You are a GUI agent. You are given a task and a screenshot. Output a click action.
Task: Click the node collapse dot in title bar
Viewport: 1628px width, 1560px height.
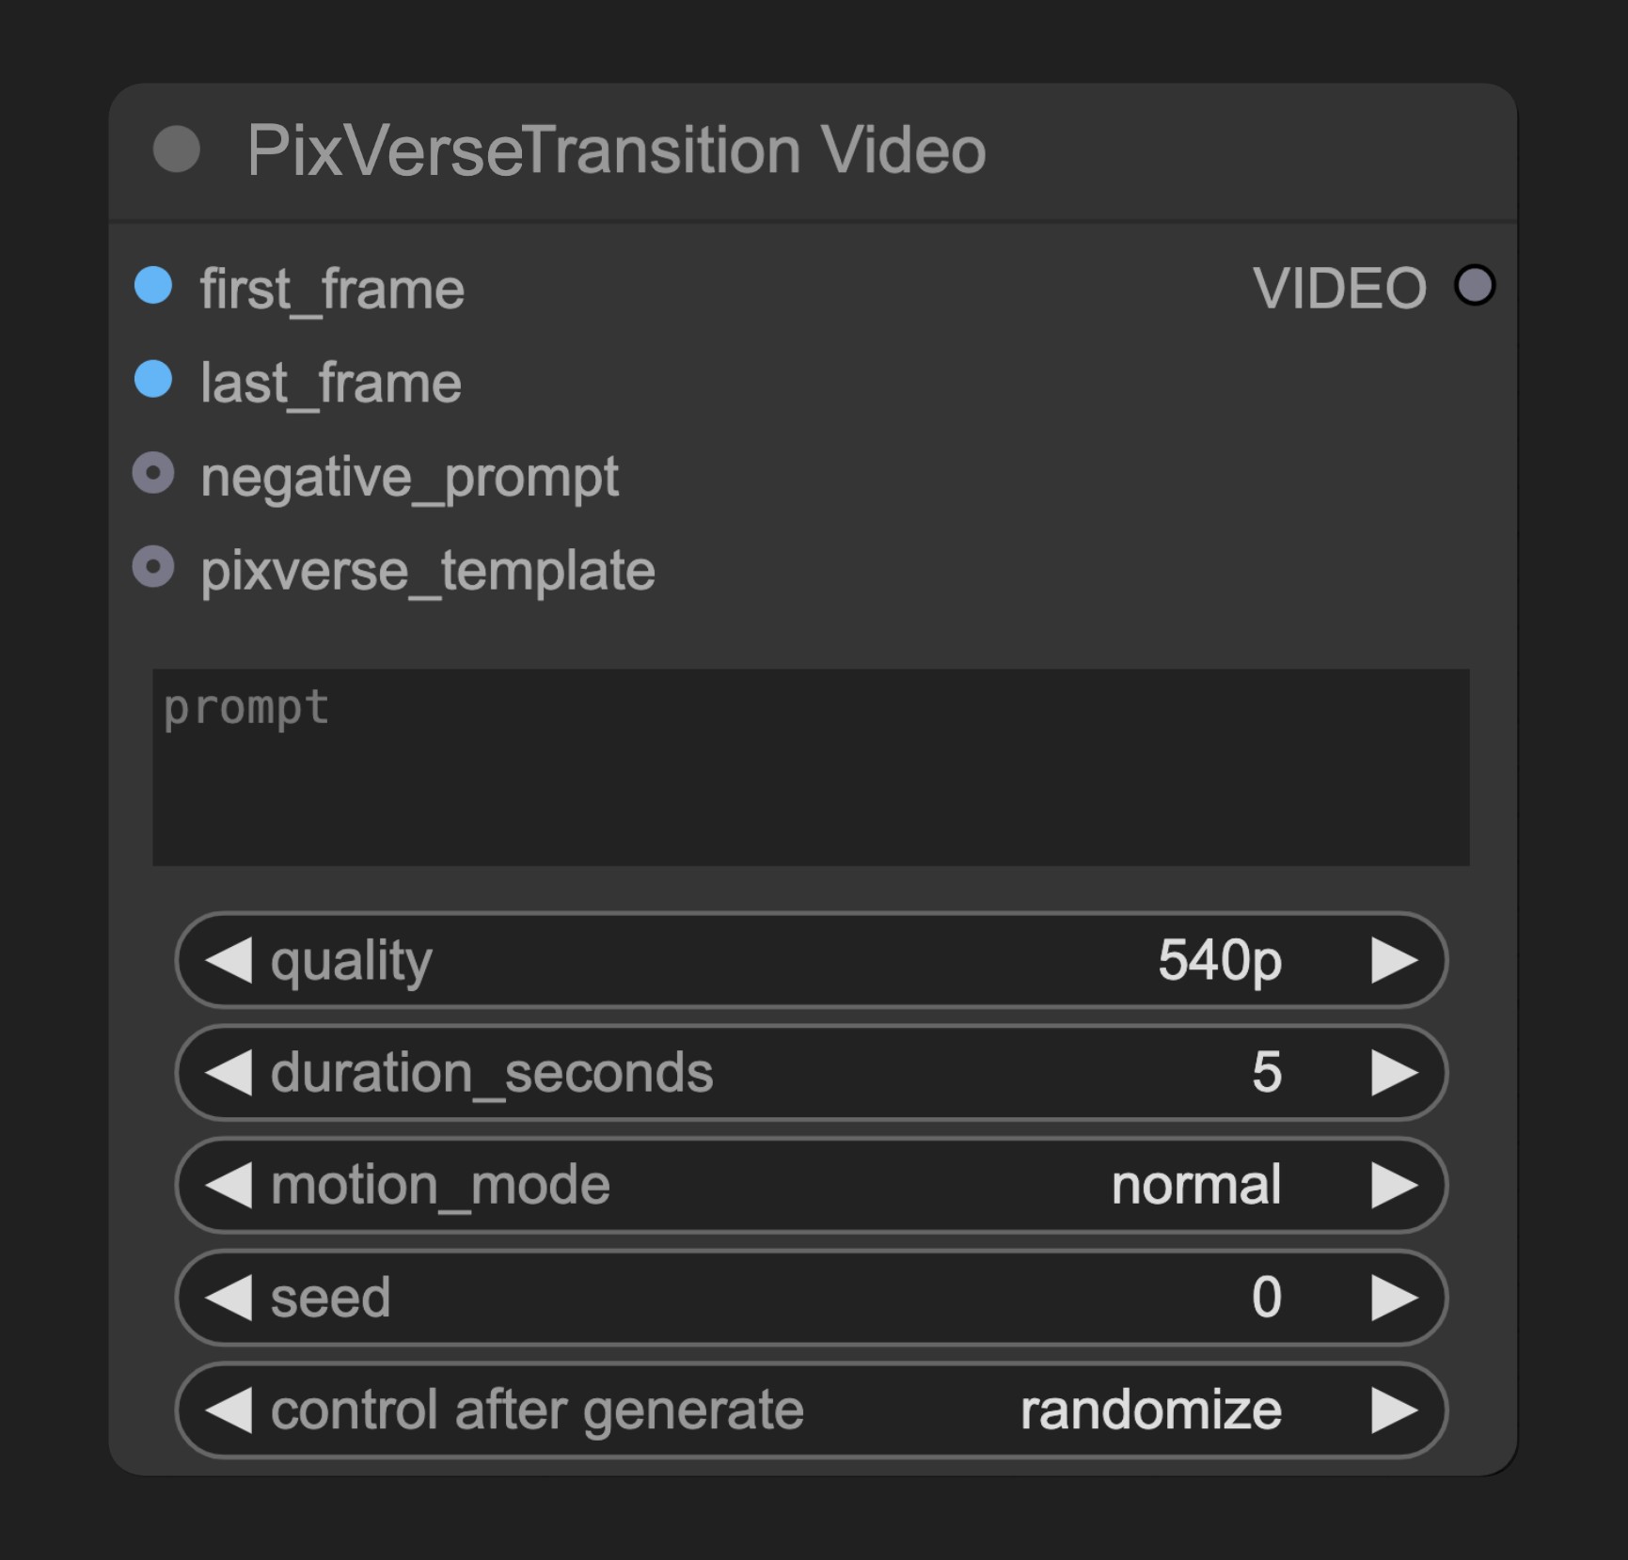point(177,150)
